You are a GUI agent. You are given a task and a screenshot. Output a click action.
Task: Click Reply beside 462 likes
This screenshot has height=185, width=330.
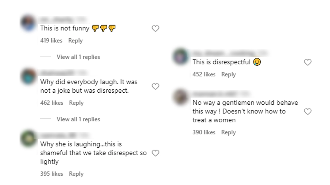point(76,103)
